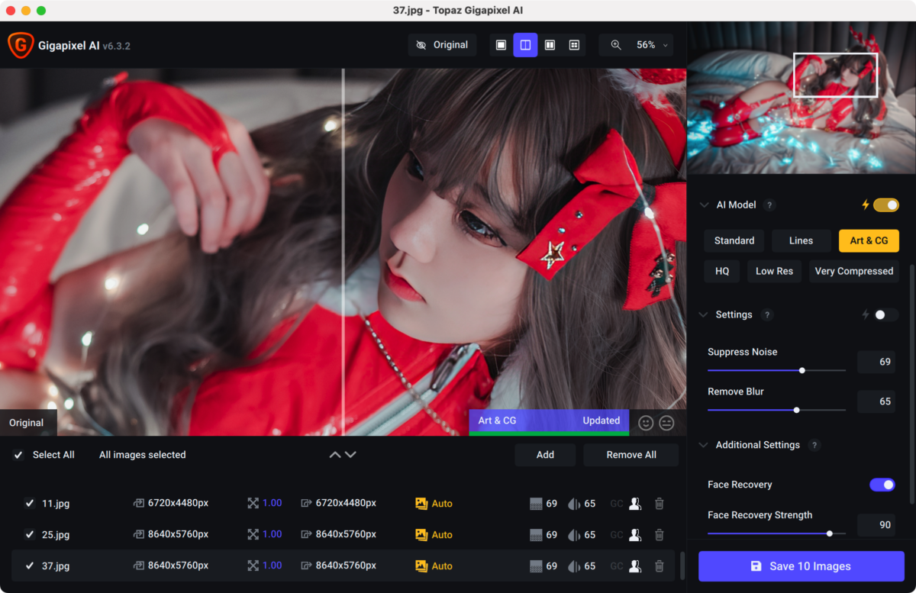Collapse the Additional Settings section

pyautogui.click(x=704, y=445)
